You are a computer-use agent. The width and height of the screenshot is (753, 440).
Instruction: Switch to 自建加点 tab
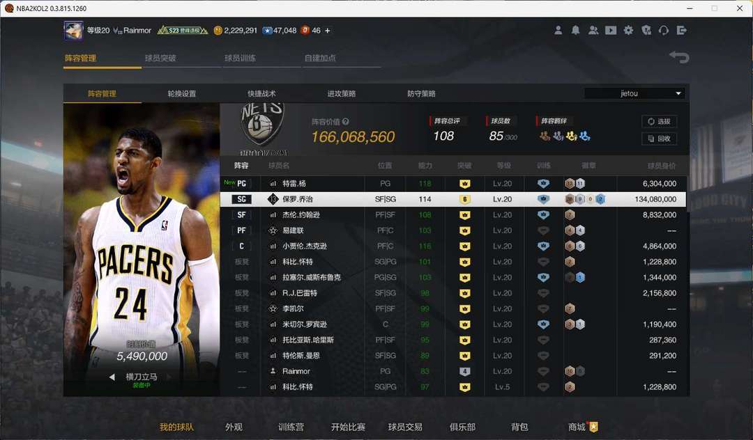coord(320,58)
